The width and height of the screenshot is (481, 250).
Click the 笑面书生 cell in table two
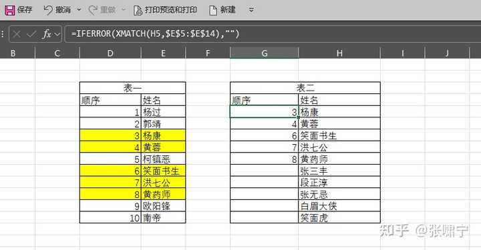pyautogui.click(x=339, y=135)
